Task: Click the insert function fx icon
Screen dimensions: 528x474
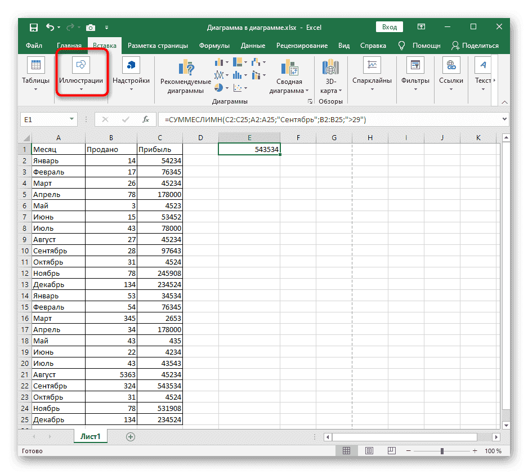Action: 145,119
